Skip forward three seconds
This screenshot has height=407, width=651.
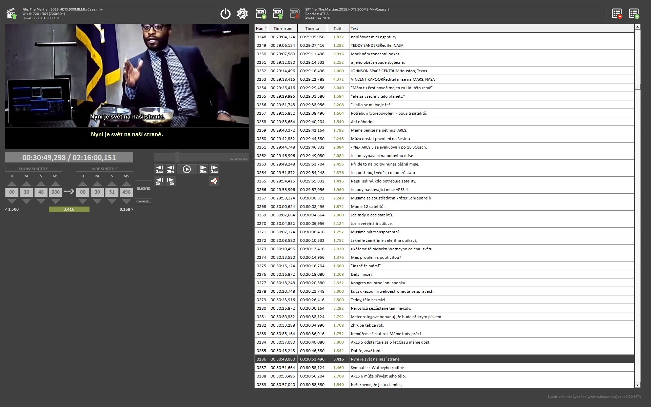pyautogui.click(x=203, y=169)
